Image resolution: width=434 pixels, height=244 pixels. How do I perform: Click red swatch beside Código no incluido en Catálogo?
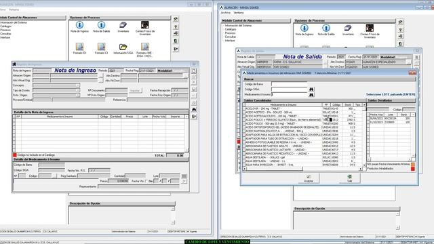click(15, 155)
